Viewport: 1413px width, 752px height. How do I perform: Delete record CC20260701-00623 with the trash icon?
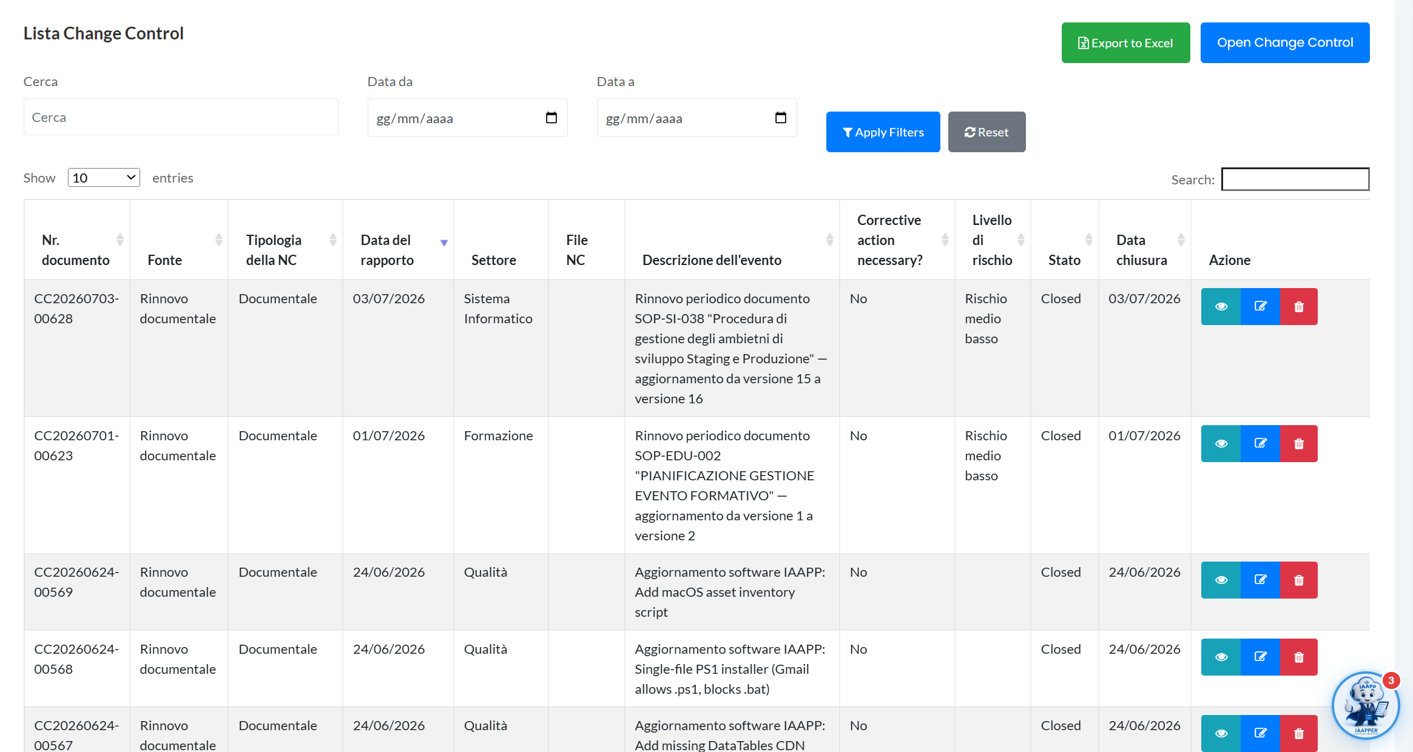[1299, 443]
